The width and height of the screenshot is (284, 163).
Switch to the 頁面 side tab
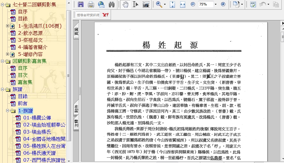click(76, 31)
